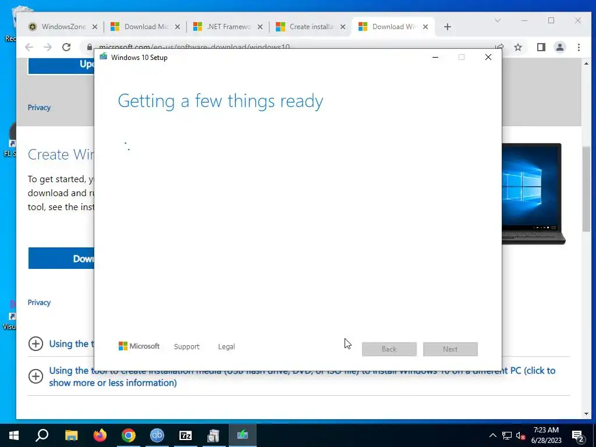
Task: Go forward in Chrome
Action: [48, 47]
